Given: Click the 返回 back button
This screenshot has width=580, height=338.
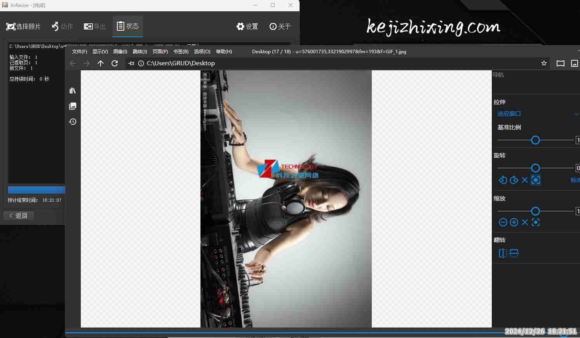Looking at the screenshot, I should (19, 216).
